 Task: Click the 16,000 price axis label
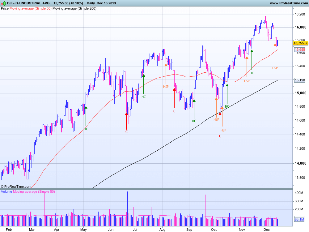pyautogui.click(x=300, y=27)
